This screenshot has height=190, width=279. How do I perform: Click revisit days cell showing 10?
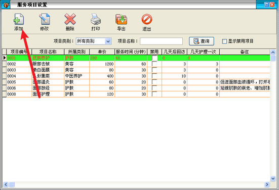click(174, 76)
